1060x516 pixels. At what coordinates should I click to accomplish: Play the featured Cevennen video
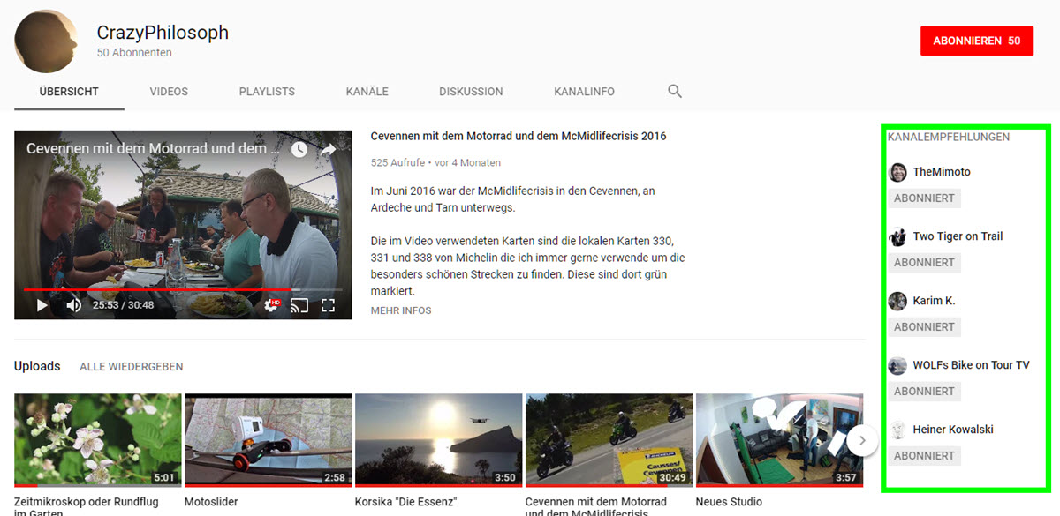click(x=42, y=305)
